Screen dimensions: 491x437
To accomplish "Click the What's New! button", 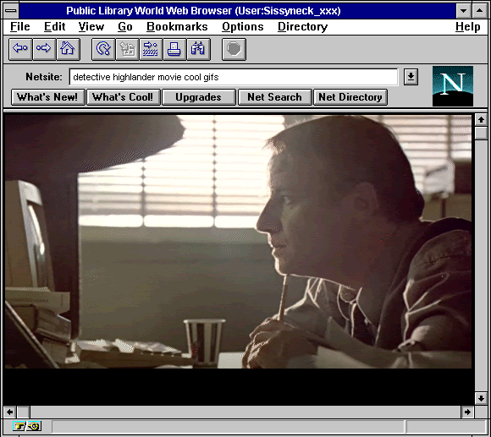I will 47,97.
